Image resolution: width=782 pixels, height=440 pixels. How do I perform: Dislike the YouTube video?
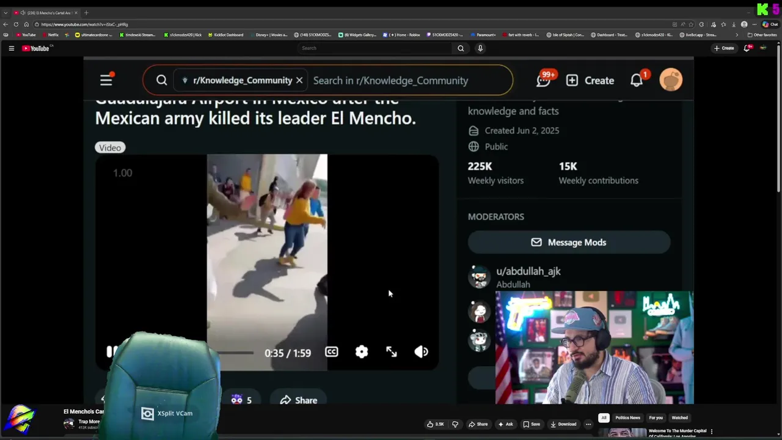pos(455,424)
